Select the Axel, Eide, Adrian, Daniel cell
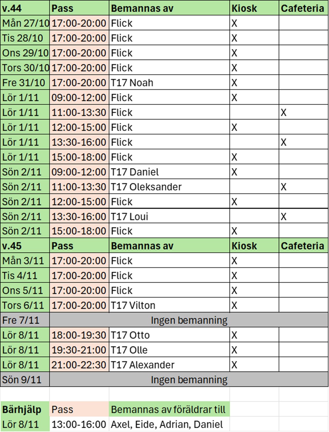 (x=169, y=424)
